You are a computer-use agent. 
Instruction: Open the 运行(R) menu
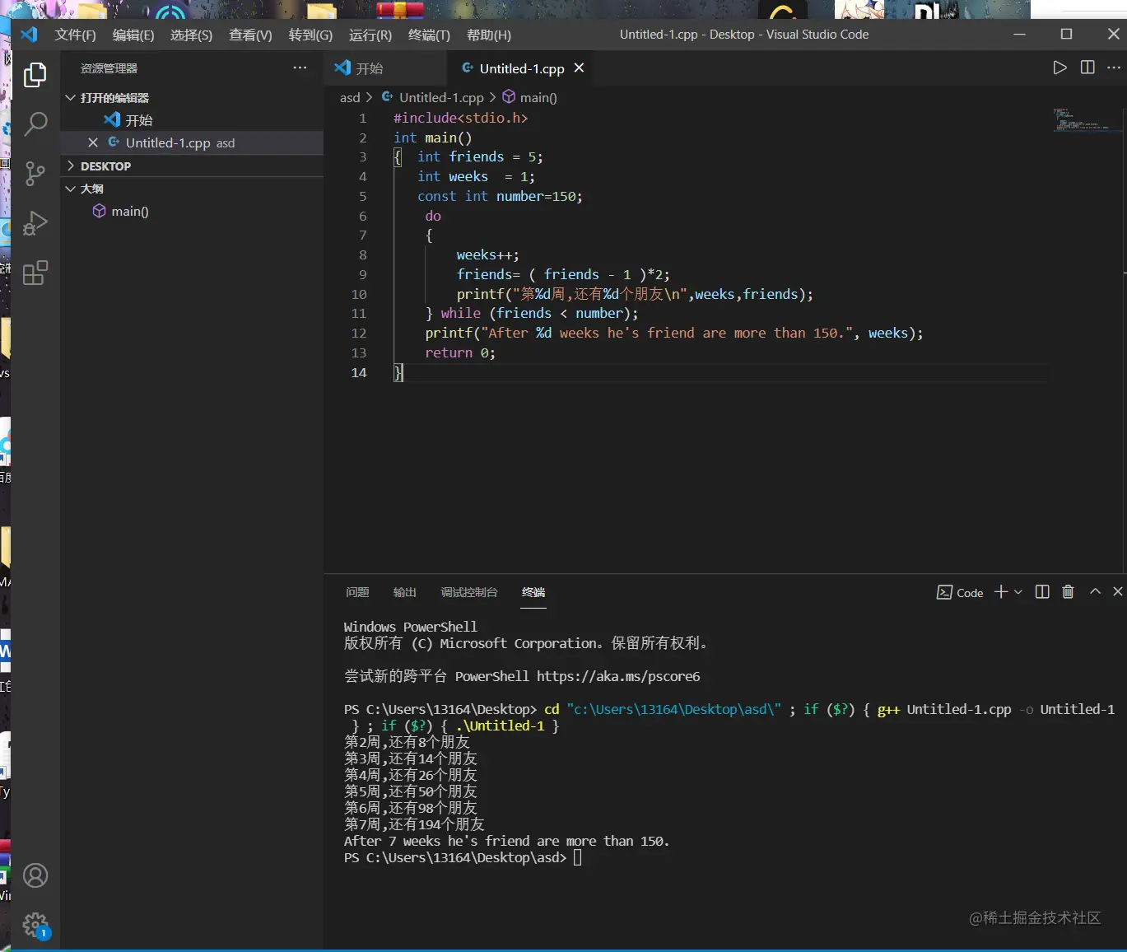(x=370, y=35)
